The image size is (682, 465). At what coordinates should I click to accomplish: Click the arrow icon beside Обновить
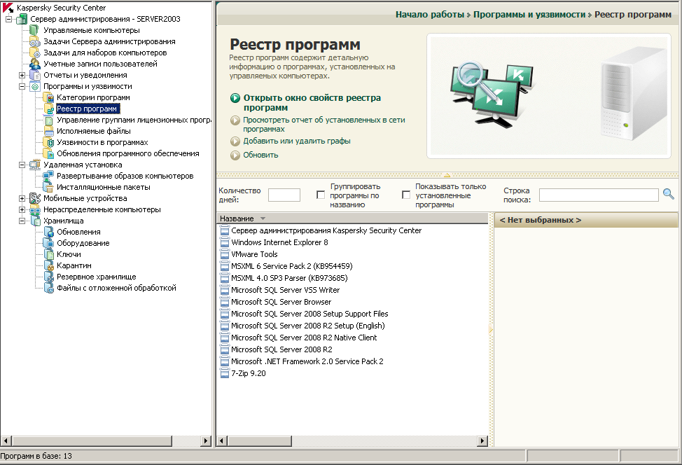(235, 155)
